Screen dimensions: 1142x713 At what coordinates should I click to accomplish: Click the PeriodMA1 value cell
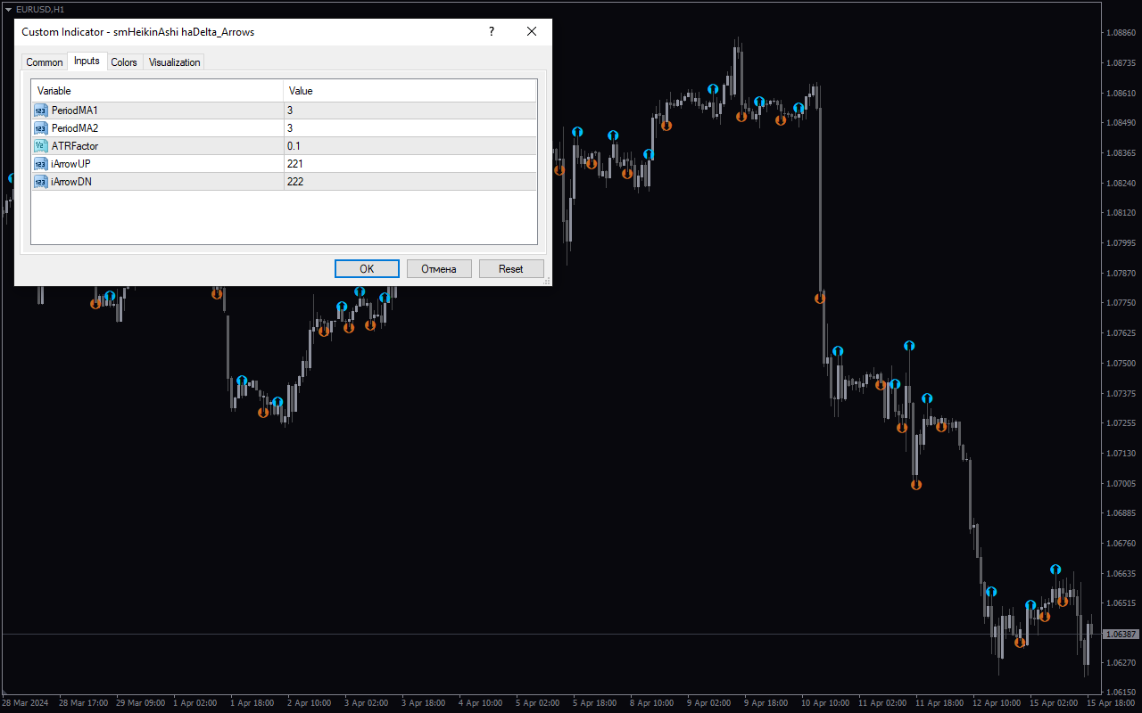point(410,111)
